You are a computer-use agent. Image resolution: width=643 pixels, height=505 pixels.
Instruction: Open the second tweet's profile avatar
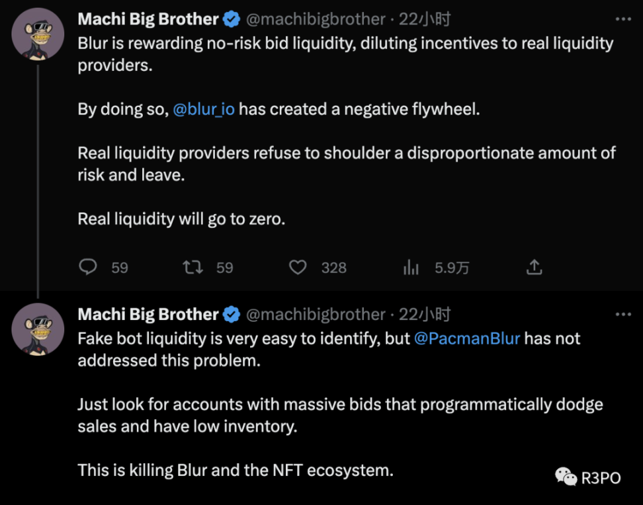pyautogui.click(x=38, y=329)
